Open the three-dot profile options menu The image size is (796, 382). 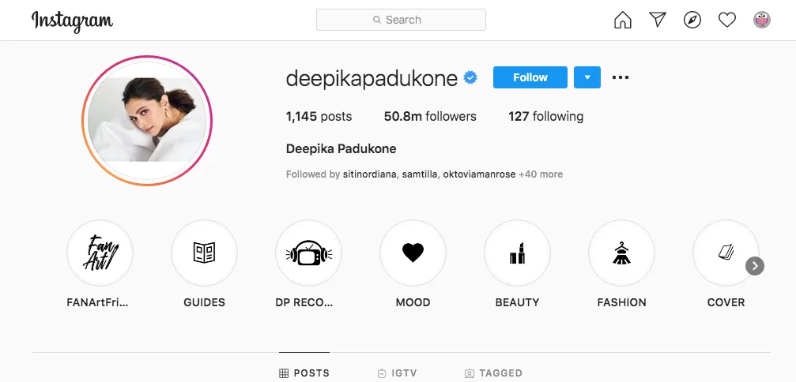coord(621,77)
